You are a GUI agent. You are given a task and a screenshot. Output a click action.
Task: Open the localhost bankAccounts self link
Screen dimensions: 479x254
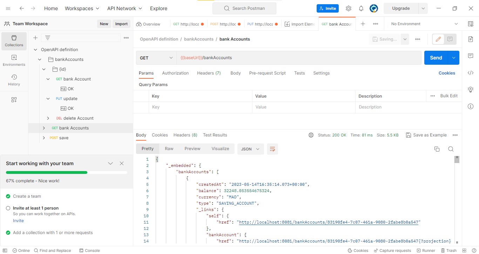tap(328, 222)
